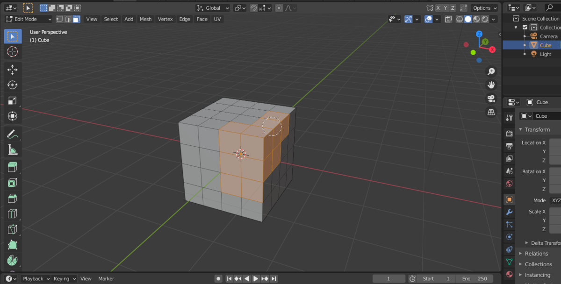Viewport: 561px width, 284px height.
Task: Open the Playback dropdown in timeline
Action: point(36,279)
